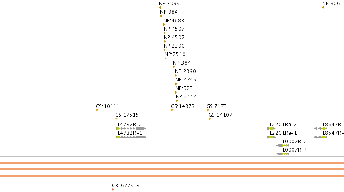This screenshot has width=344, height=192.
Task: Select the GS:10111 insertion triangle
Action: coord(97,111)
